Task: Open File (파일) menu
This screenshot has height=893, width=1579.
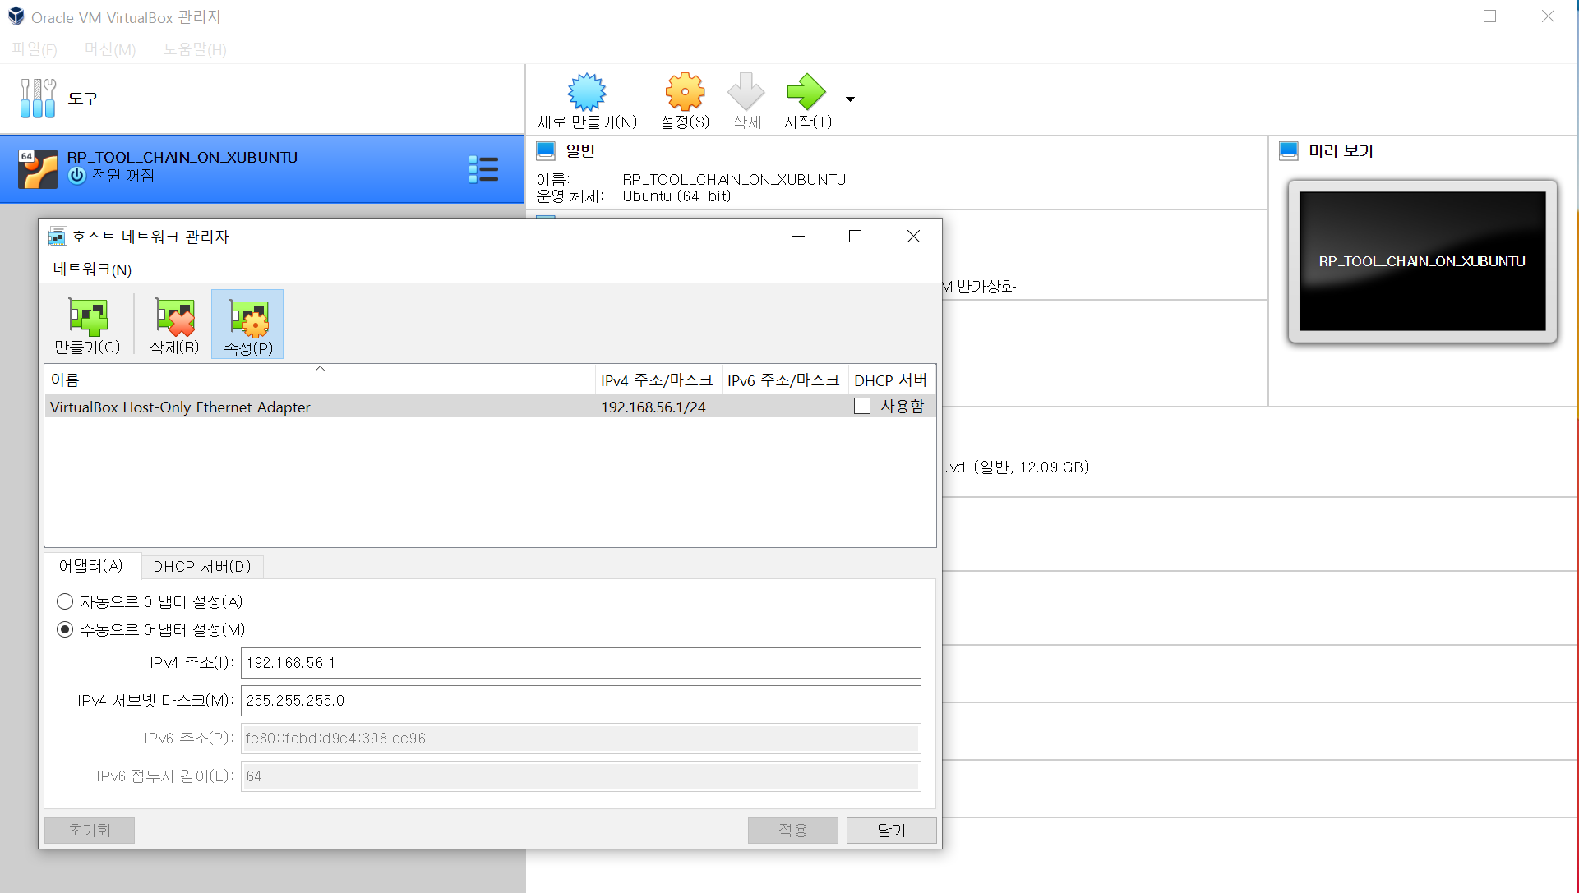Action: click(35, 49)
